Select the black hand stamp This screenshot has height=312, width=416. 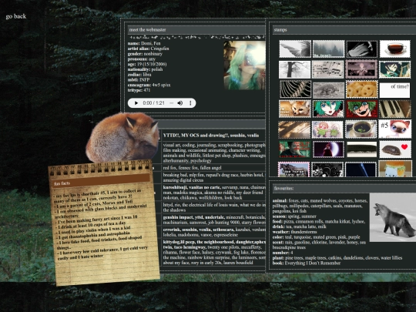point(361,49)
